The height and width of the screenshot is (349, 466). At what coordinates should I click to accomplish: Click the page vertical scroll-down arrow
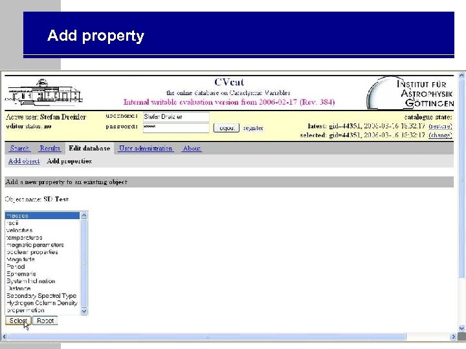[461, 328]
